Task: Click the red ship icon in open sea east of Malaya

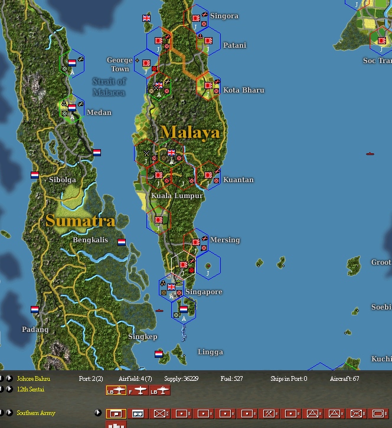Action: pyautogui.click(x=370, y=154)
